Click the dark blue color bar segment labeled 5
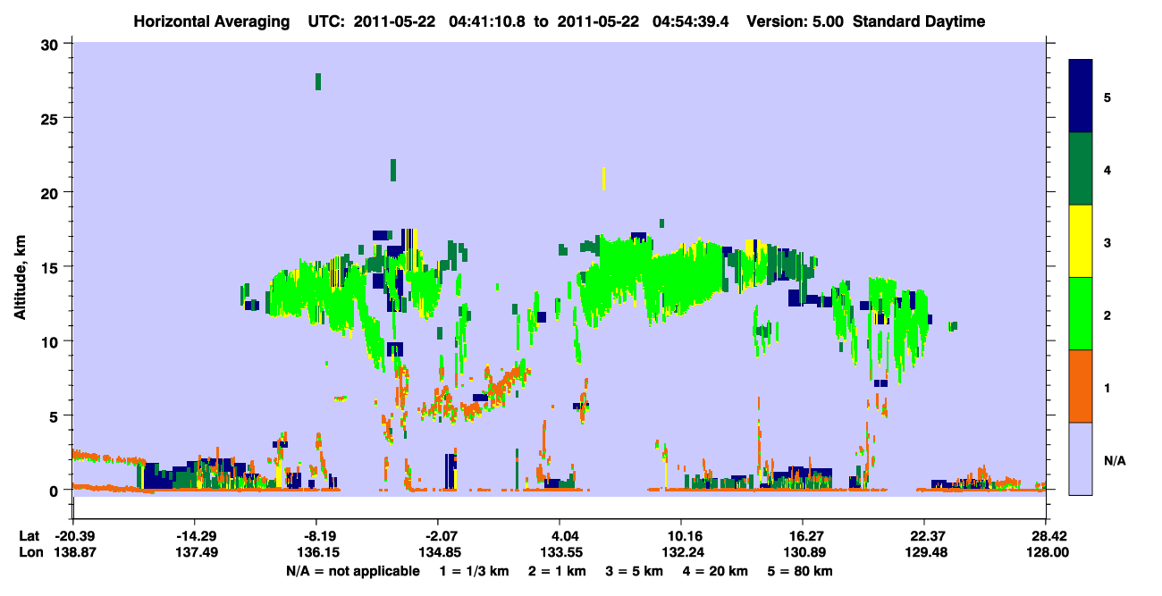This screenshot has width=1162, height=596. coord(1081,96)
